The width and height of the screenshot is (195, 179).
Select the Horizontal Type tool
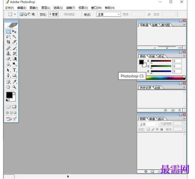(x=14, y=70)
